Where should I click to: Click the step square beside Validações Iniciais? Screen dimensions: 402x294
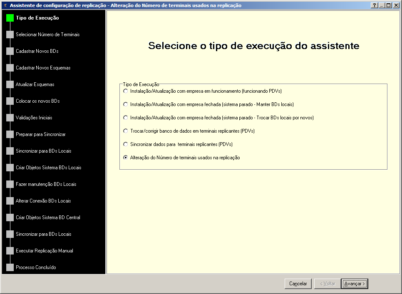(x=10, y=118)
